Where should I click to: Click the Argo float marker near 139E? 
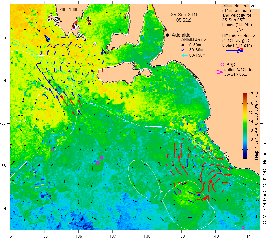179,192
